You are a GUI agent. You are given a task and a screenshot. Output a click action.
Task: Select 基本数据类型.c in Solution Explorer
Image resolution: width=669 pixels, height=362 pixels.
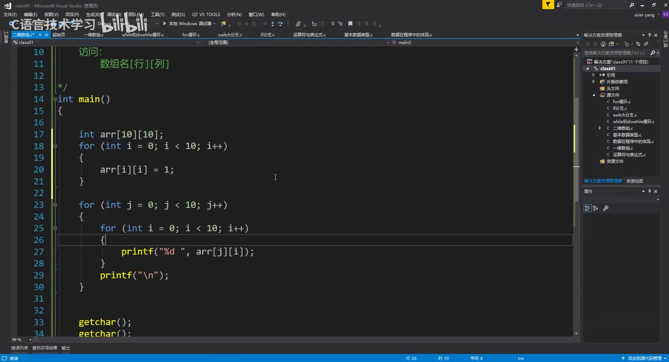(627, 135)
